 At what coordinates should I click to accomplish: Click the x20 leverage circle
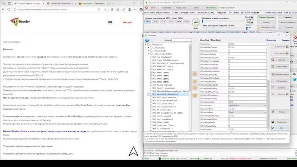click(196, 22)
